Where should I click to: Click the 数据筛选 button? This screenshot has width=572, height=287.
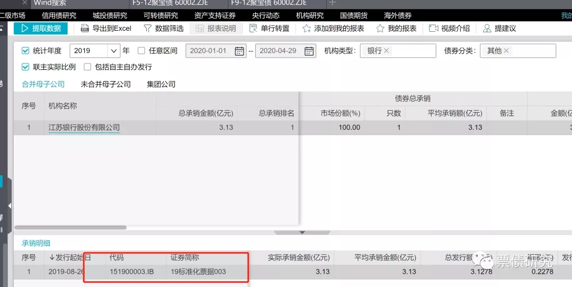click(x=164, y=29)
